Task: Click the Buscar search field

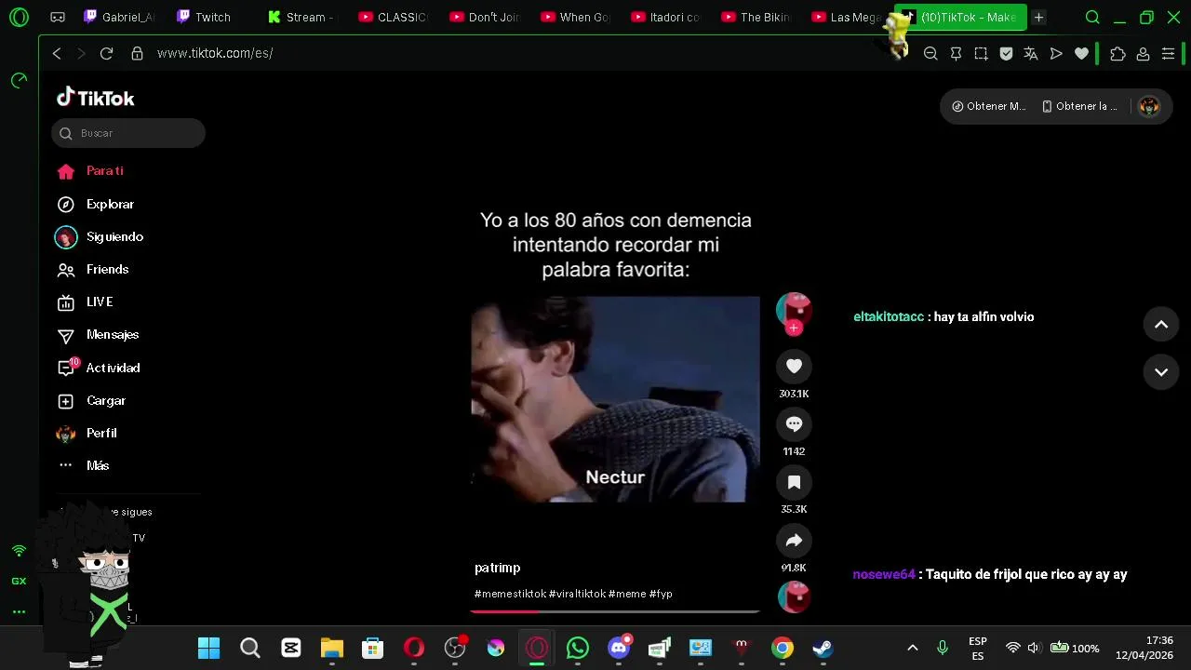Action: coord(128,133)
